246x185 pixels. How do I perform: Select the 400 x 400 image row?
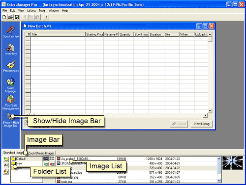click(137, 163)
